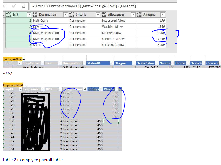This screenshot has height=165, width=221.
Task: Select the Amount column header
Action: [x=151, y=15]
